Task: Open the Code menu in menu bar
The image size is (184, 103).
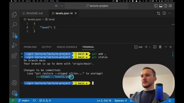Action: pos(15,1)
